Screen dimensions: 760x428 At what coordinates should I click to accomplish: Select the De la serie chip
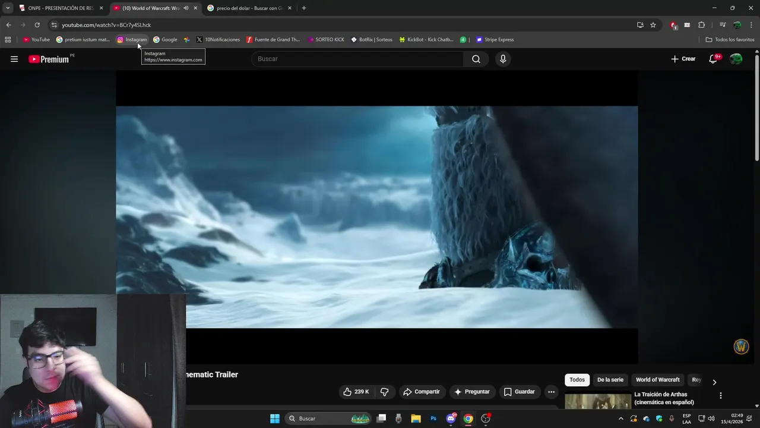coord(610,380)
